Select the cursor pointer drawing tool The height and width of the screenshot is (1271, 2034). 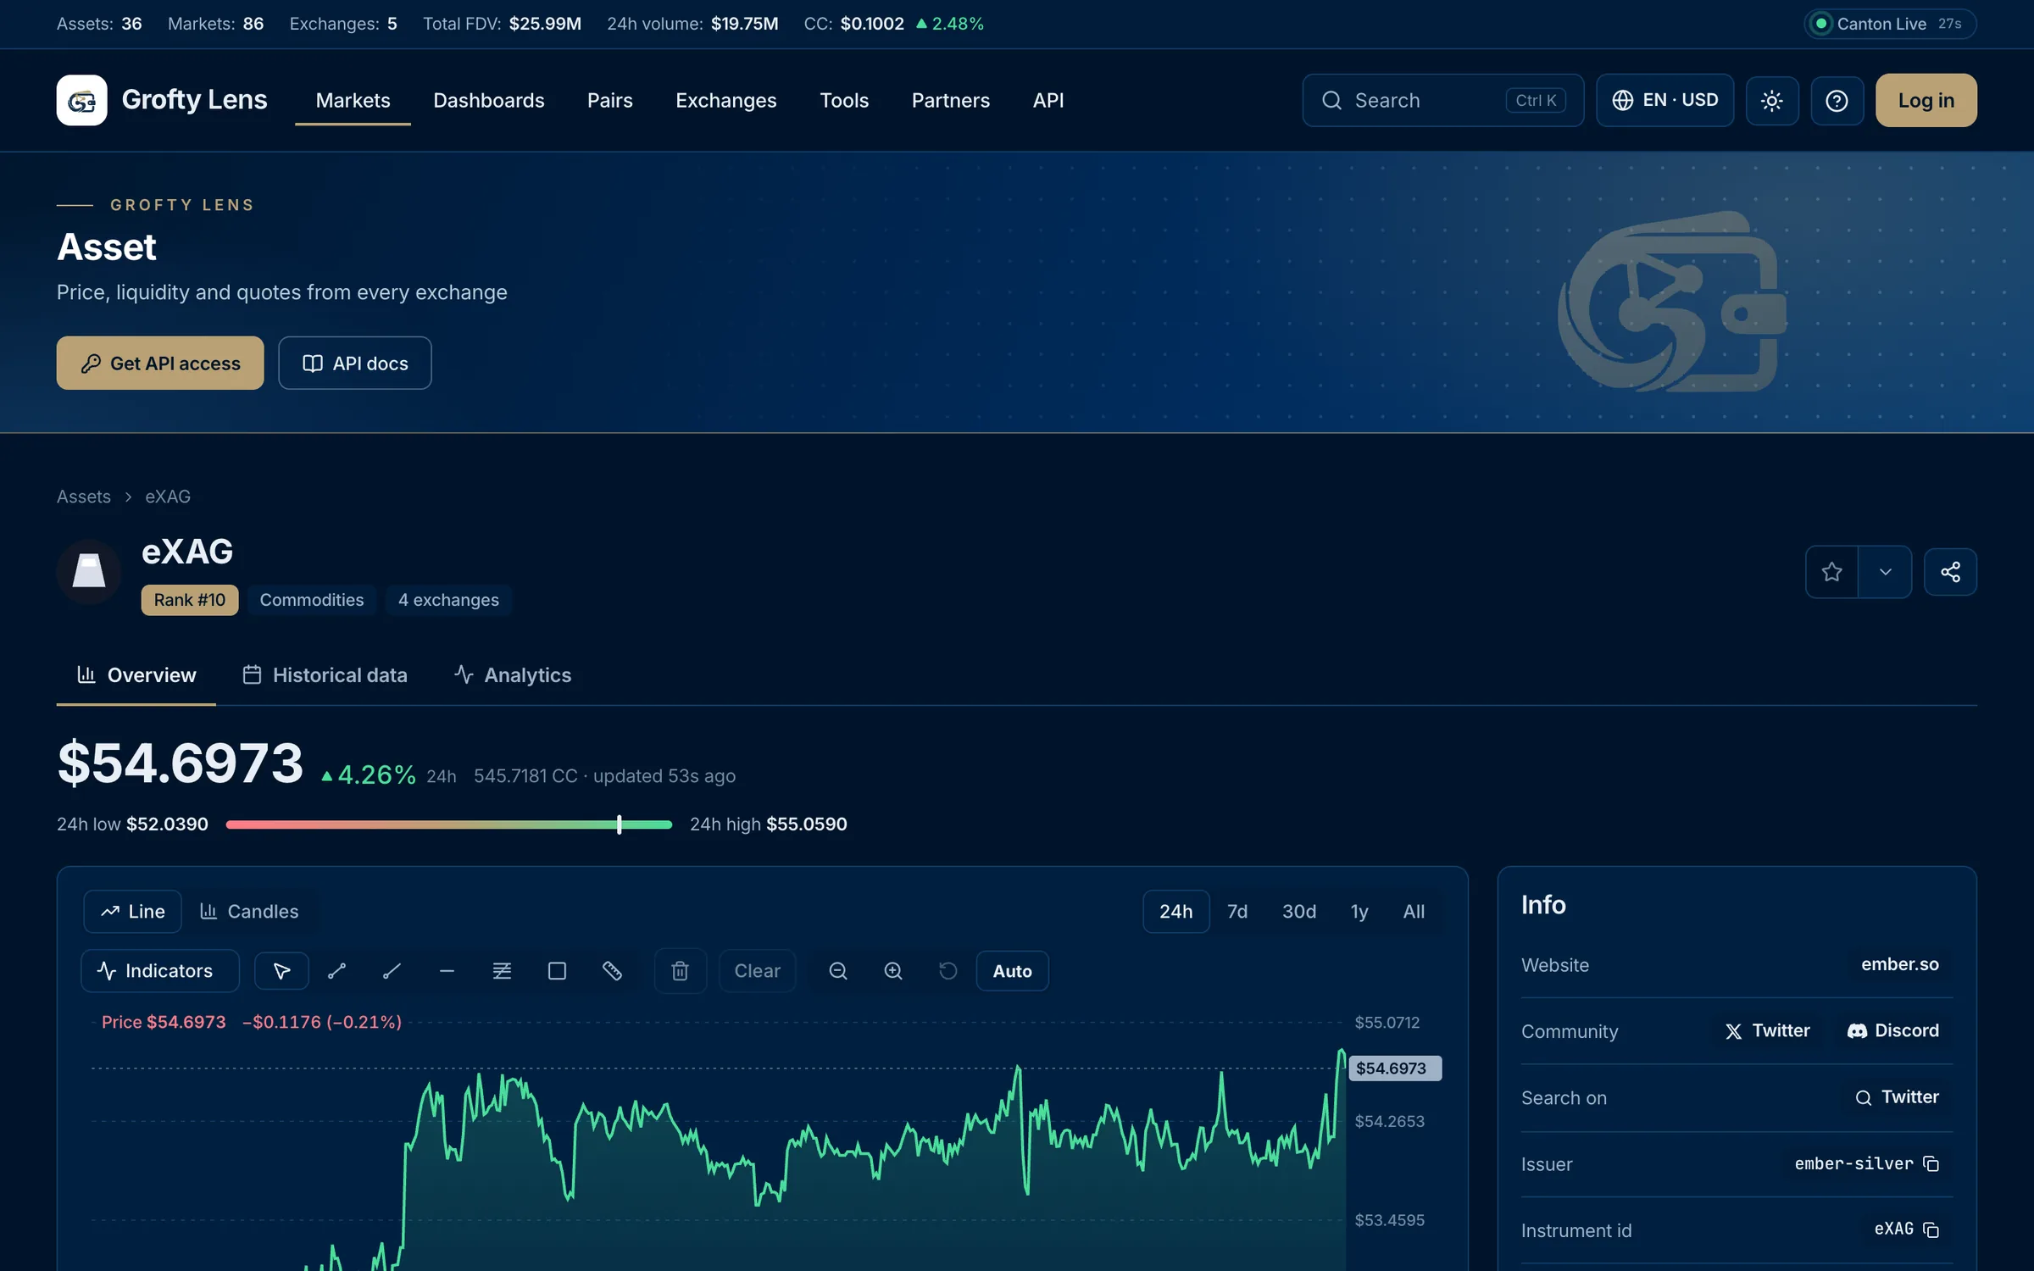pos(281,971)
